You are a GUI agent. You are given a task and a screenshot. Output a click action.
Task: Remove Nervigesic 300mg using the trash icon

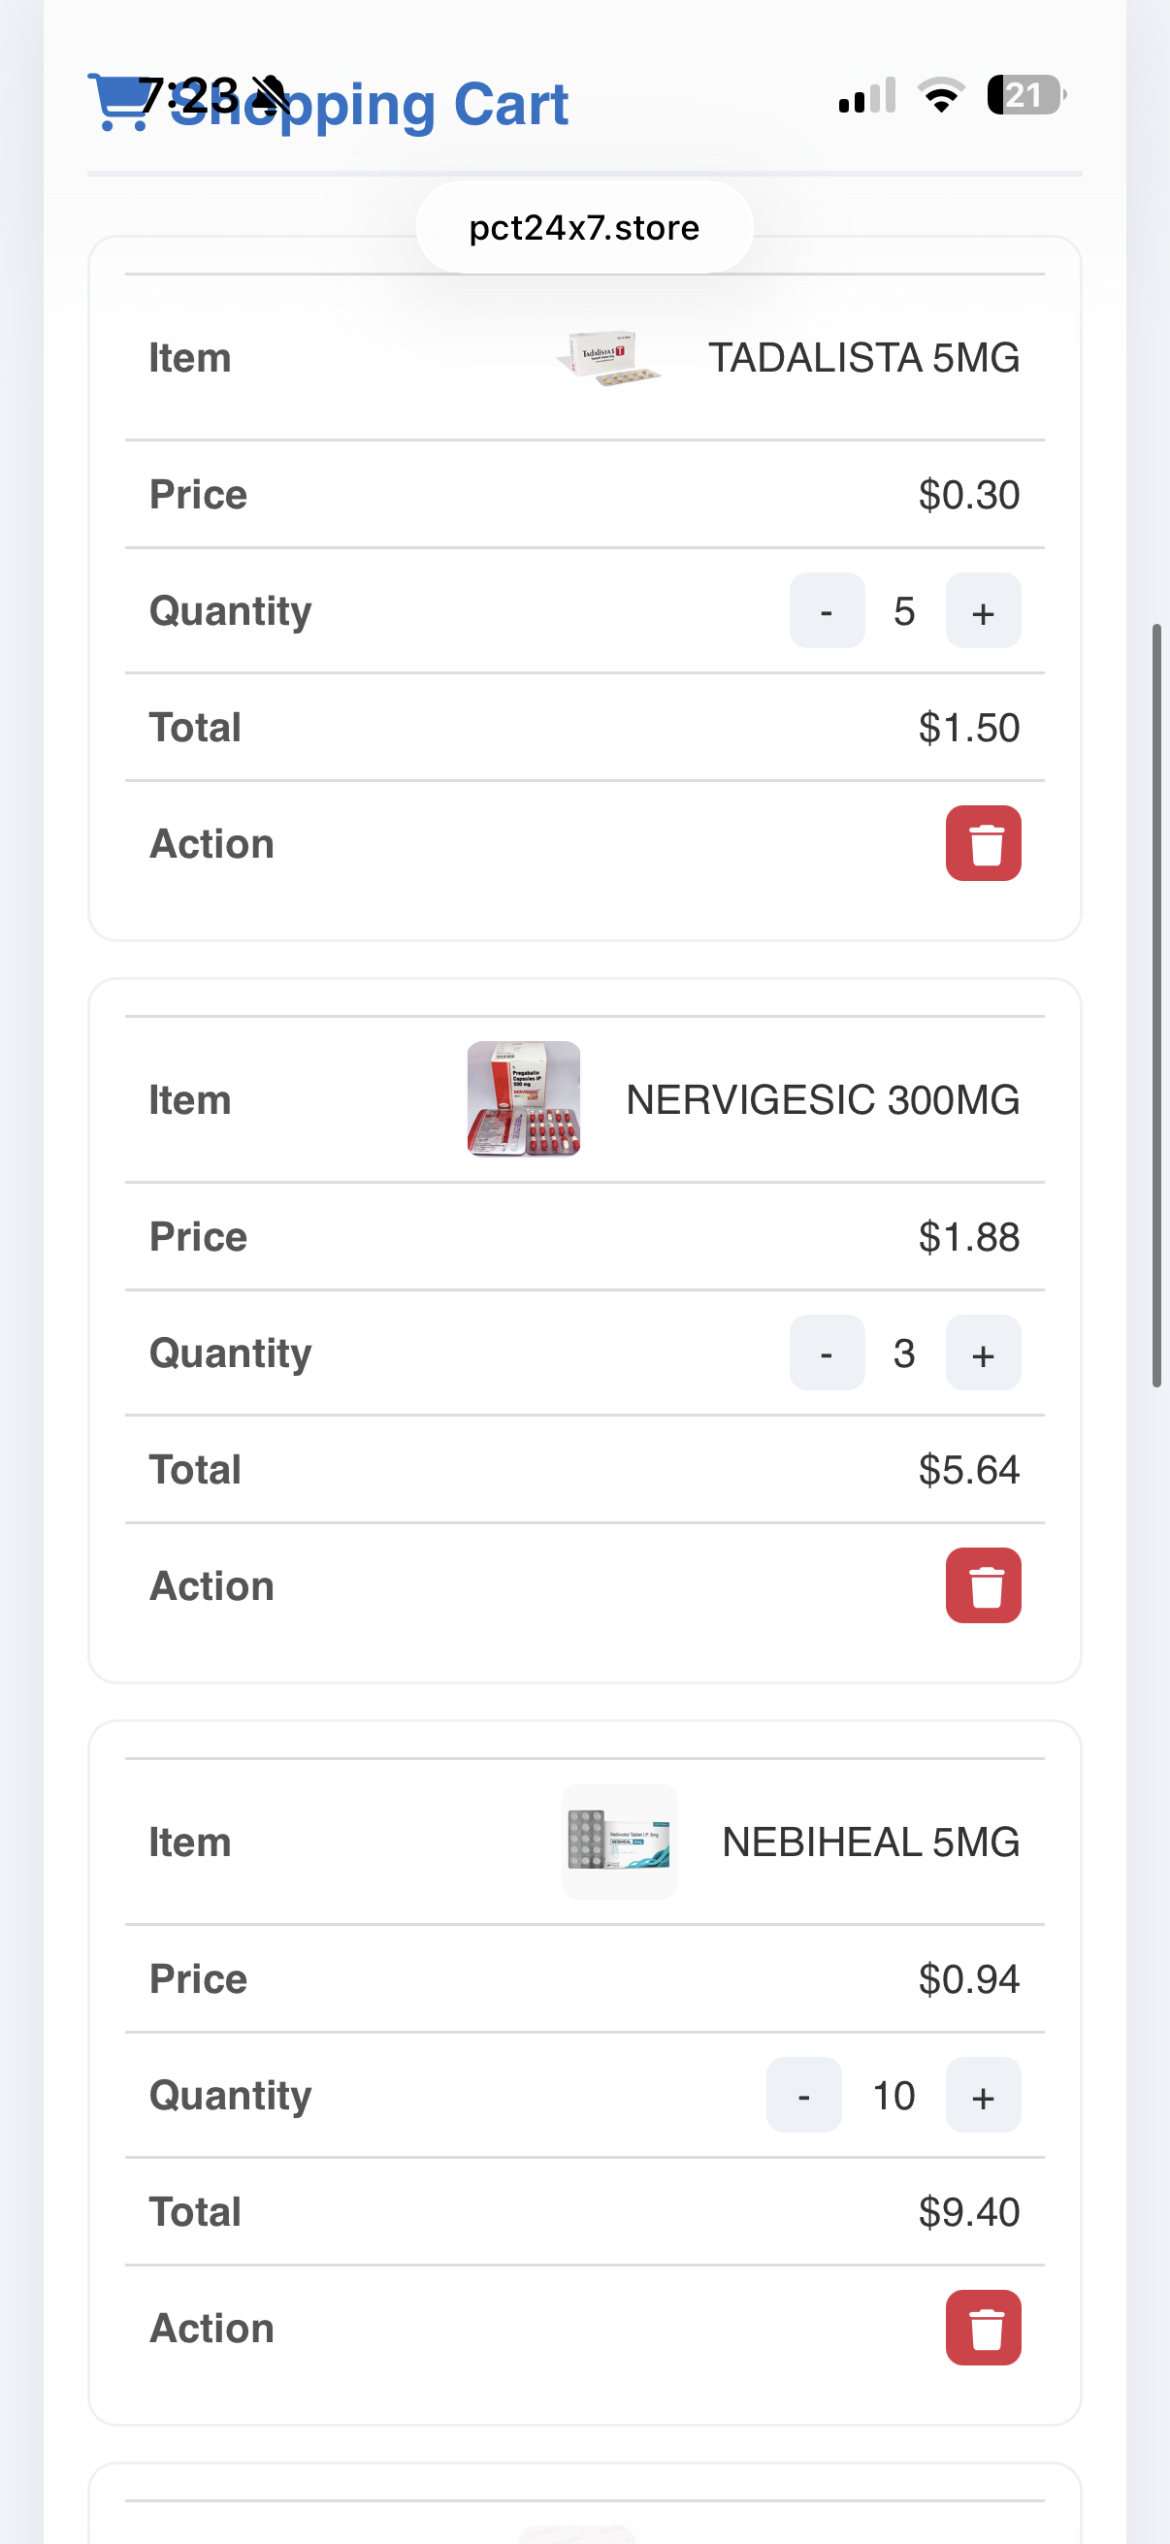click(983, 1585)
